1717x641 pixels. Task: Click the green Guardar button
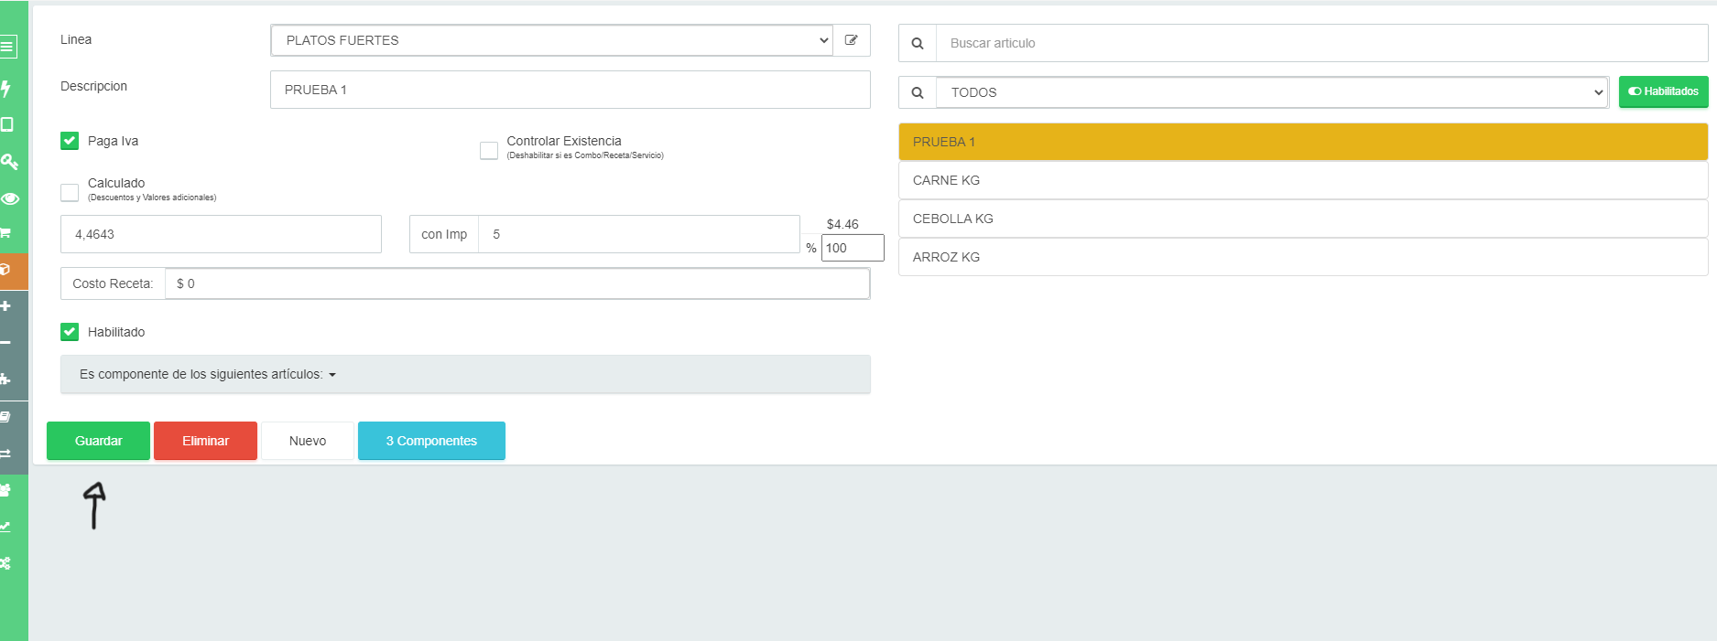pyautogui.click(x=98, y=441)
